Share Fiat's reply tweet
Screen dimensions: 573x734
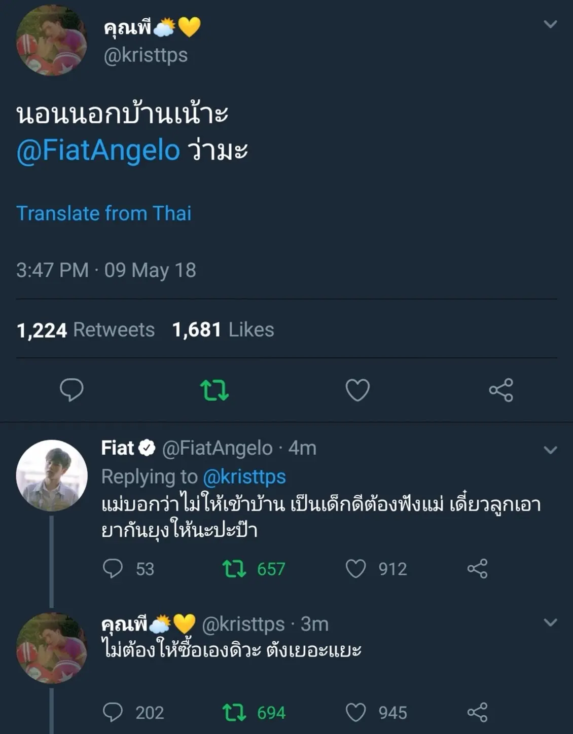pos(477,569)
